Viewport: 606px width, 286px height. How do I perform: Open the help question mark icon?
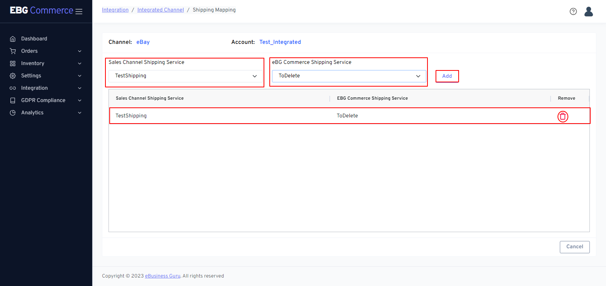pos(573,12)
